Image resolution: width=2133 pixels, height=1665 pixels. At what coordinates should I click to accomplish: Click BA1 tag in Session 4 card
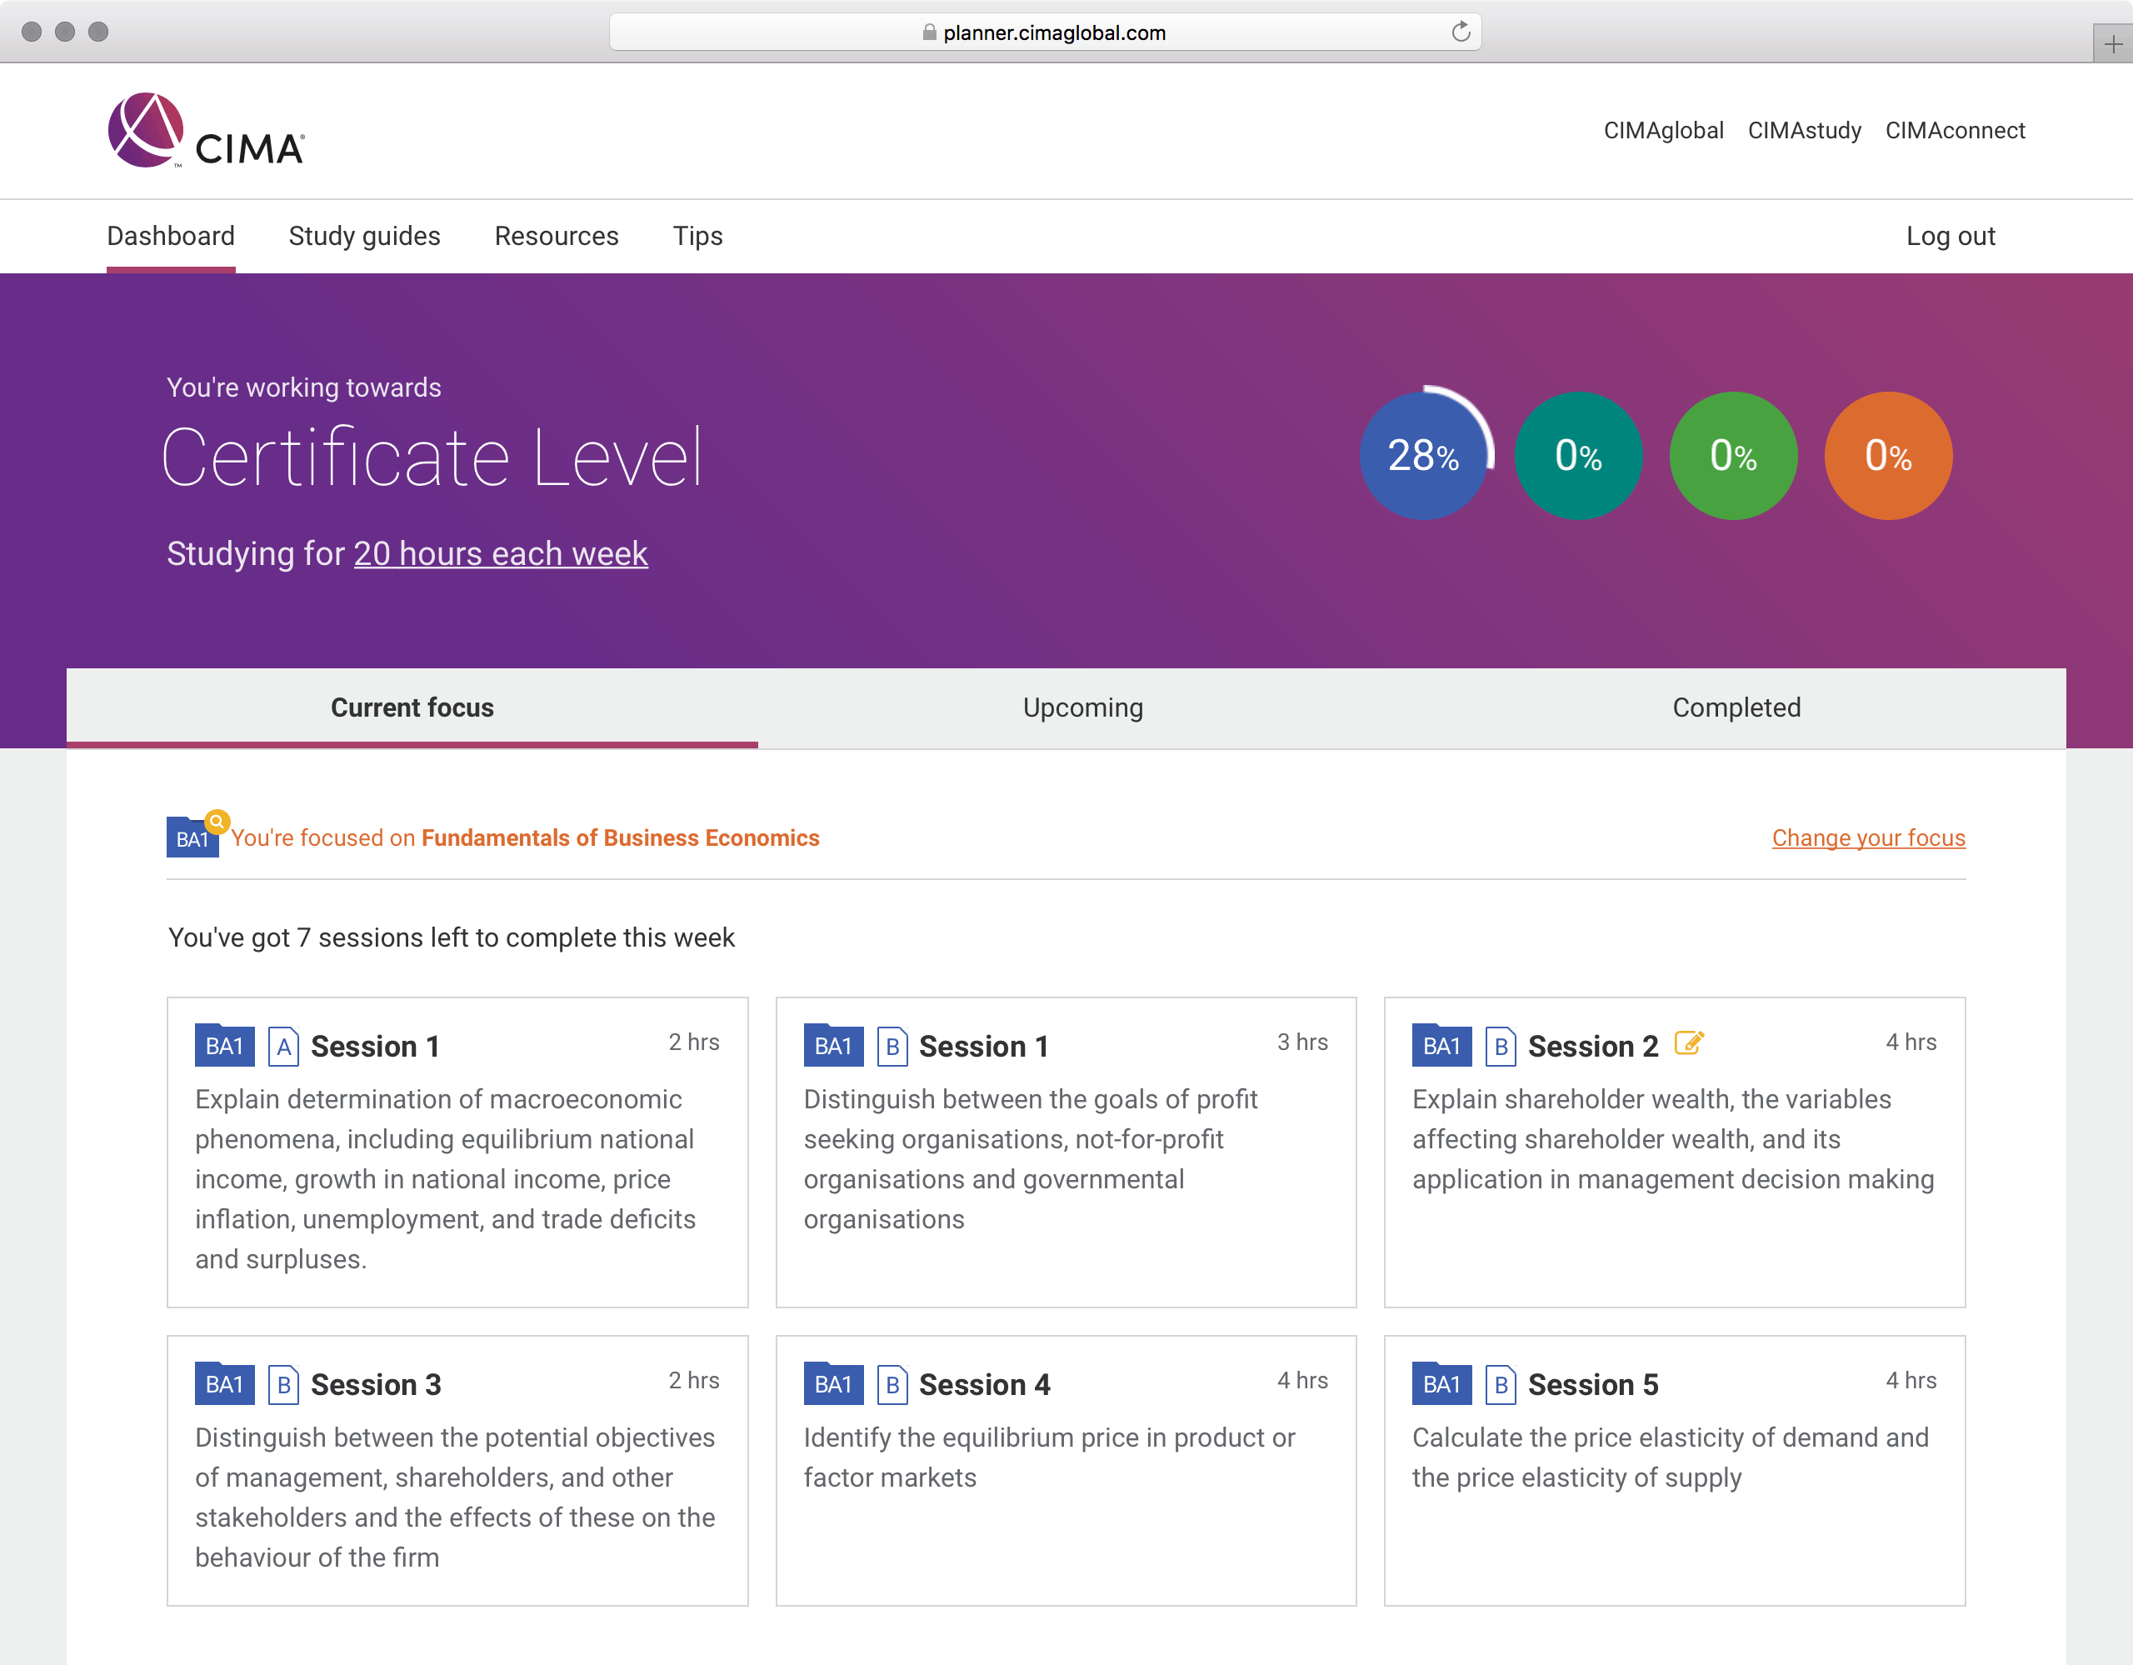coord(833,1384)
